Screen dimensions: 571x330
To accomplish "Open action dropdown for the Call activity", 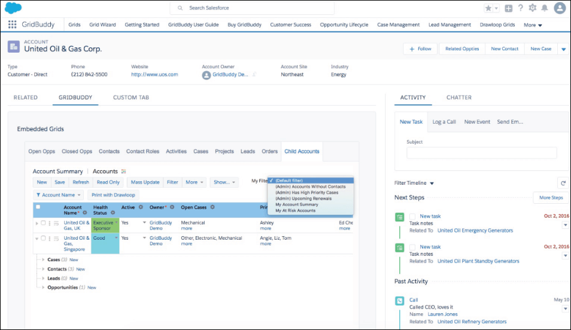I will [x=565, y=308].
